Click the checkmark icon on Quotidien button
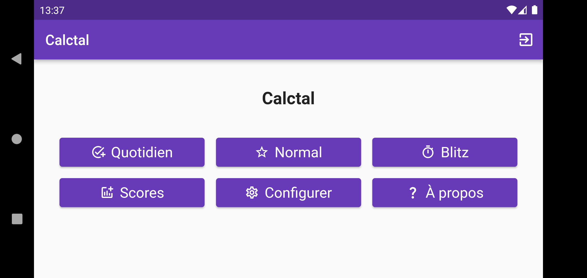The width and height of the screenshot is (587, 278). point(99,152)
